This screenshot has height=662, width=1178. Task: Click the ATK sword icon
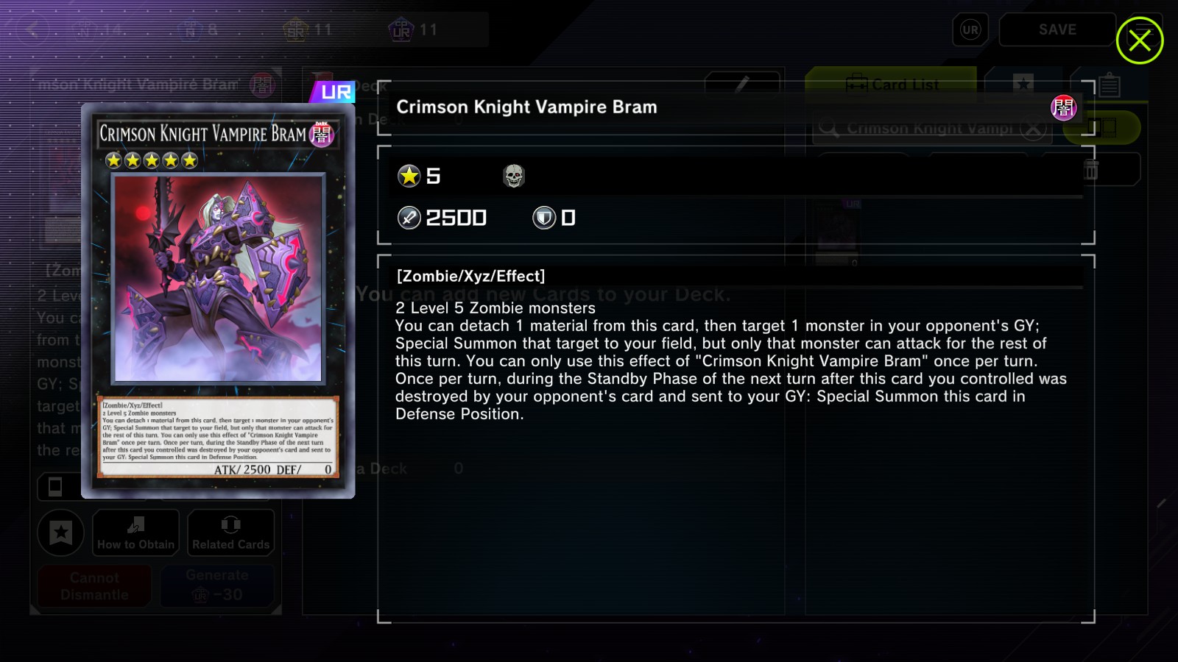click(409, 218)
